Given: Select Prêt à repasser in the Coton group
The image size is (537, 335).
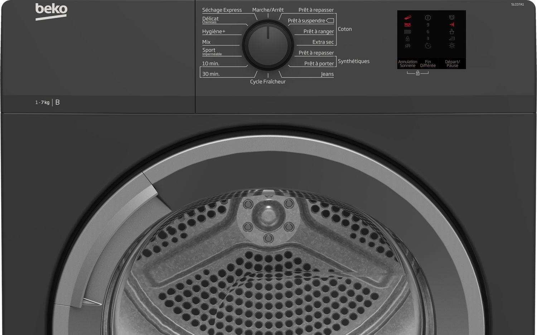Looking at the screenshot, I should pos(316,10).
